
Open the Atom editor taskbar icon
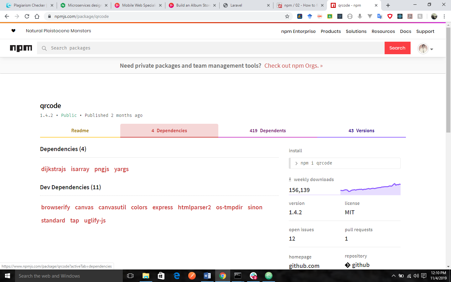click(x=269, y=276)
